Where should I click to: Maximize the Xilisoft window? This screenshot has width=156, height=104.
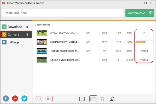coord(146,3)
